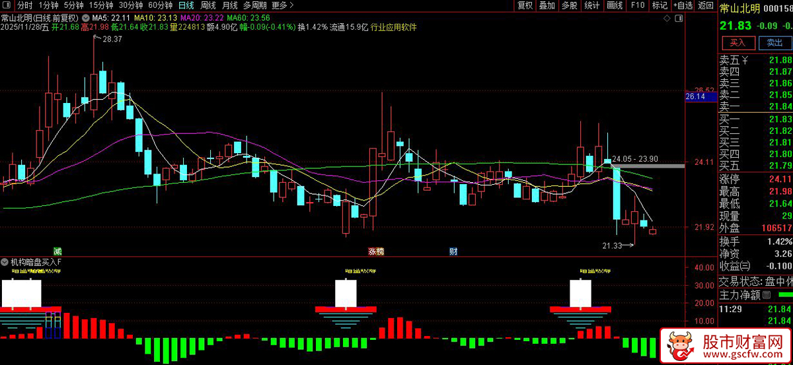This screenshot has width=793, height=365.
Task: Click the 主力净额 detail icon
Action: [767, 295]
